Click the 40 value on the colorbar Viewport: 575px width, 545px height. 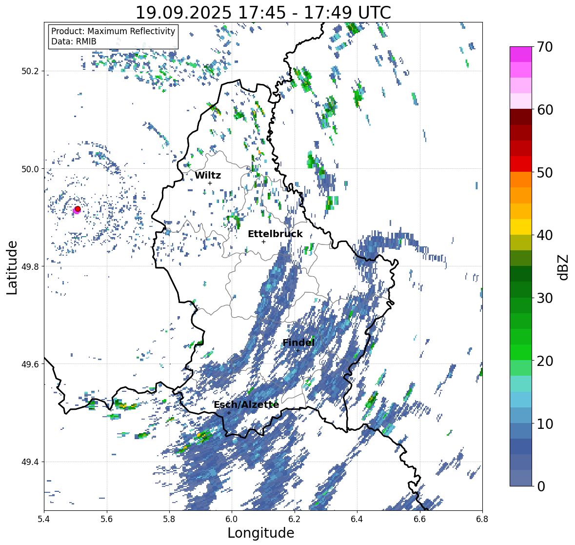click(x=544, y=235)
